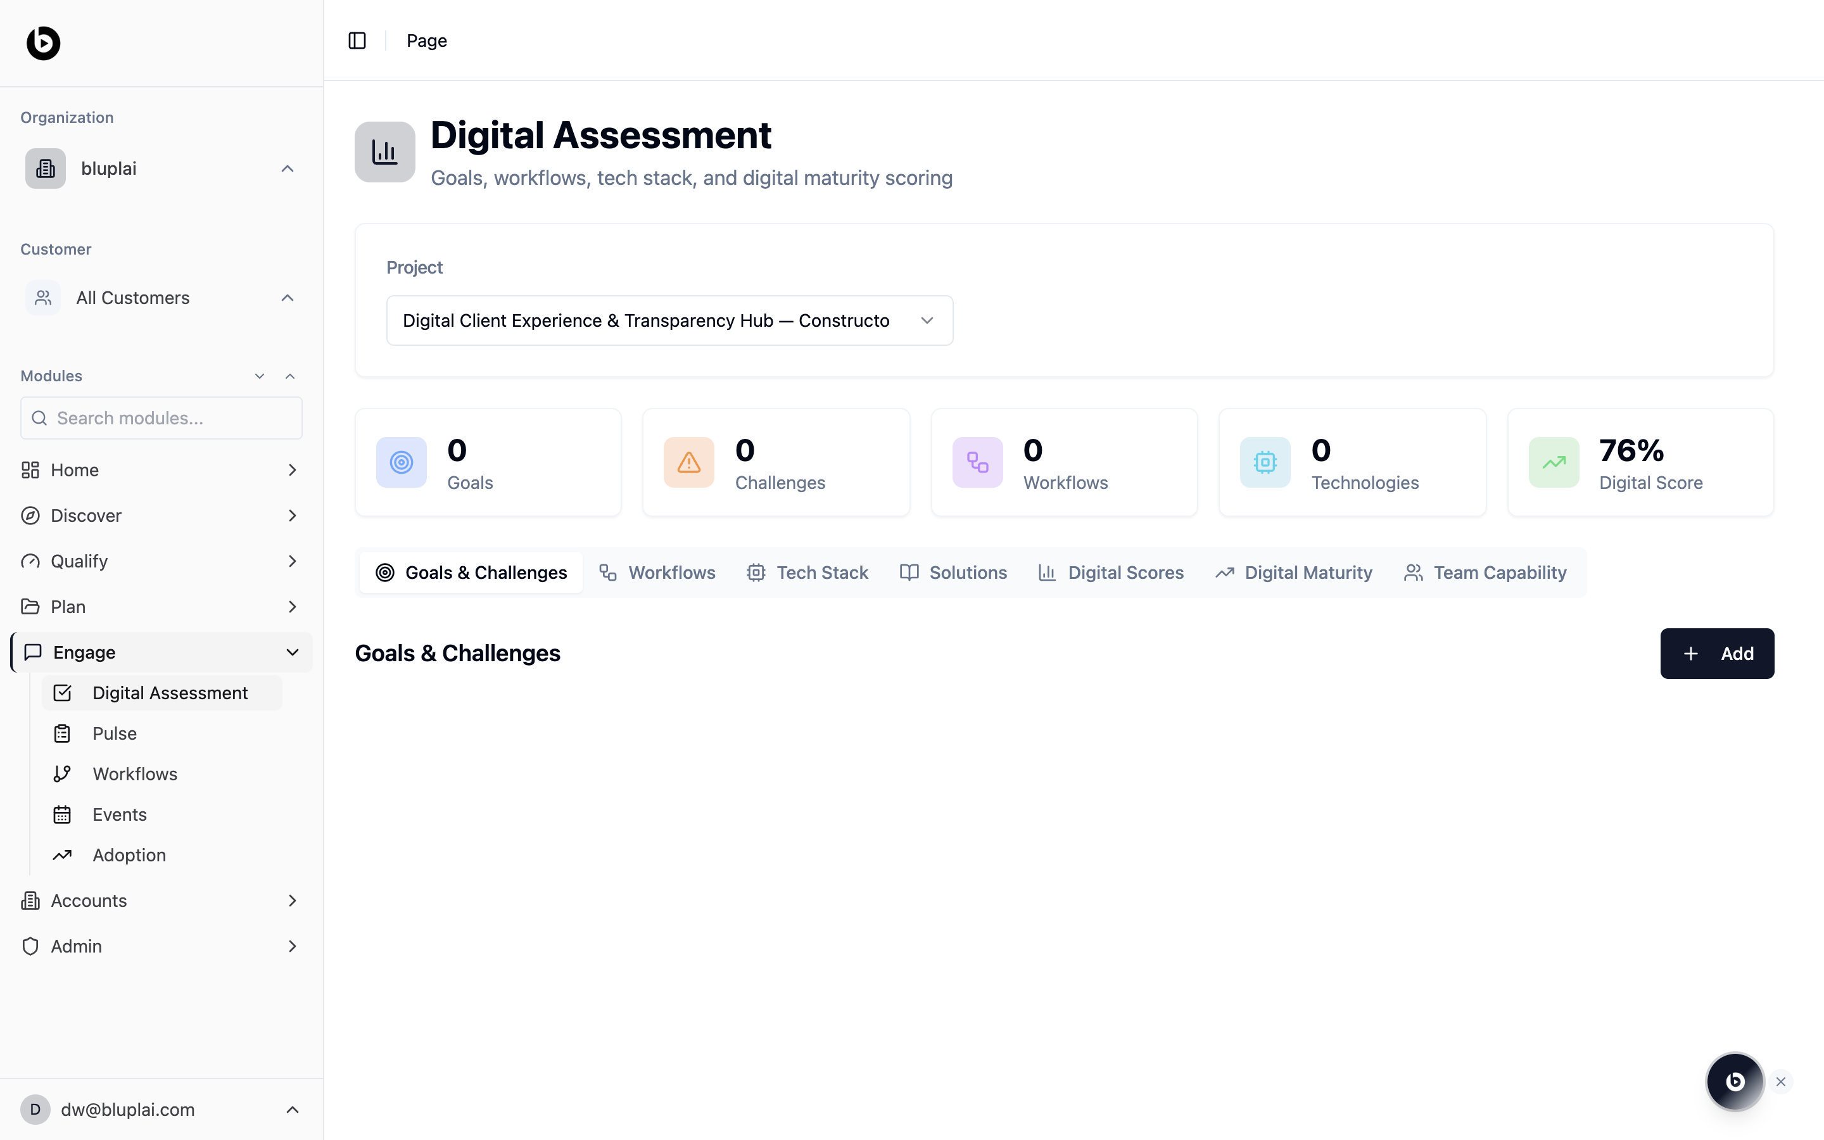Open the All Customers selector
Screen dimensions: 1824x1140
[x=161, y=298]
